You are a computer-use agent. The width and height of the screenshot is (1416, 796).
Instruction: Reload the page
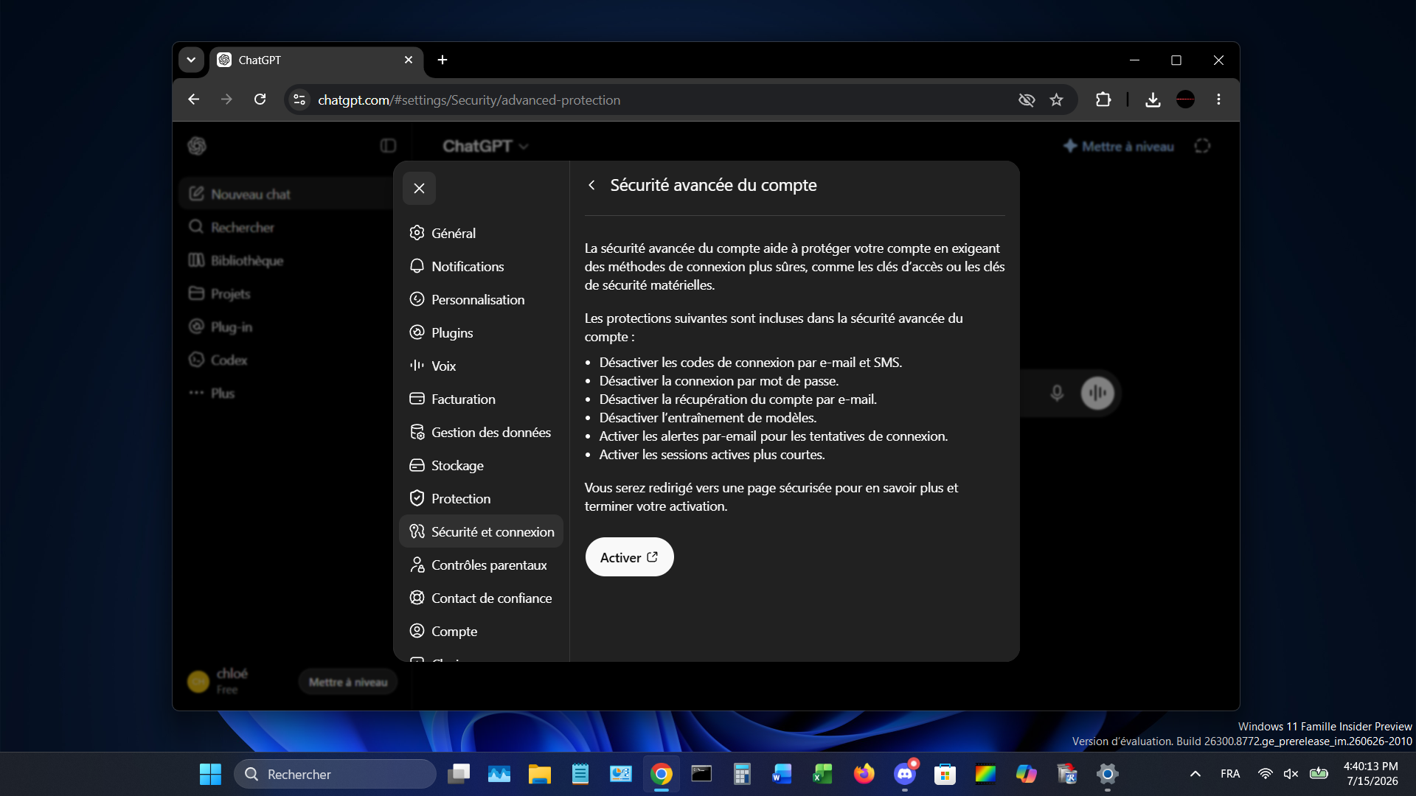[260, 99]
